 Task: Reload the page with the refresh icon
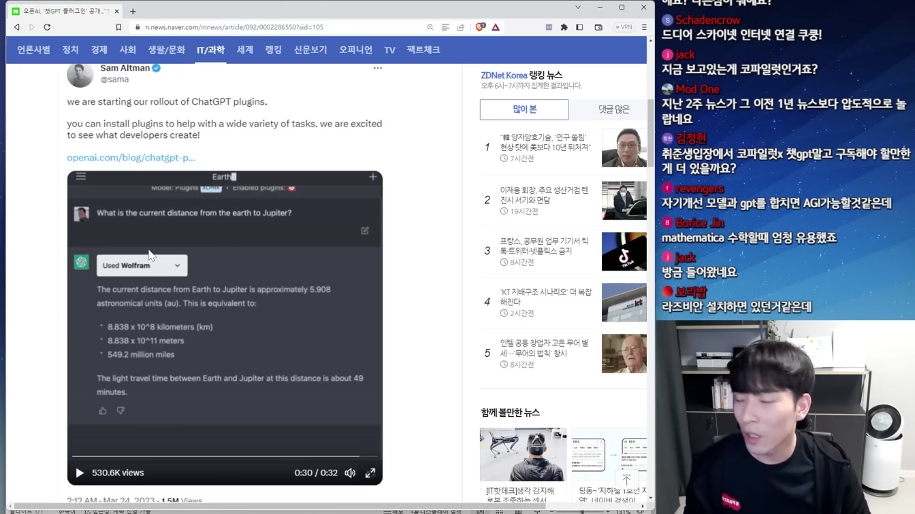pos(47,27)
